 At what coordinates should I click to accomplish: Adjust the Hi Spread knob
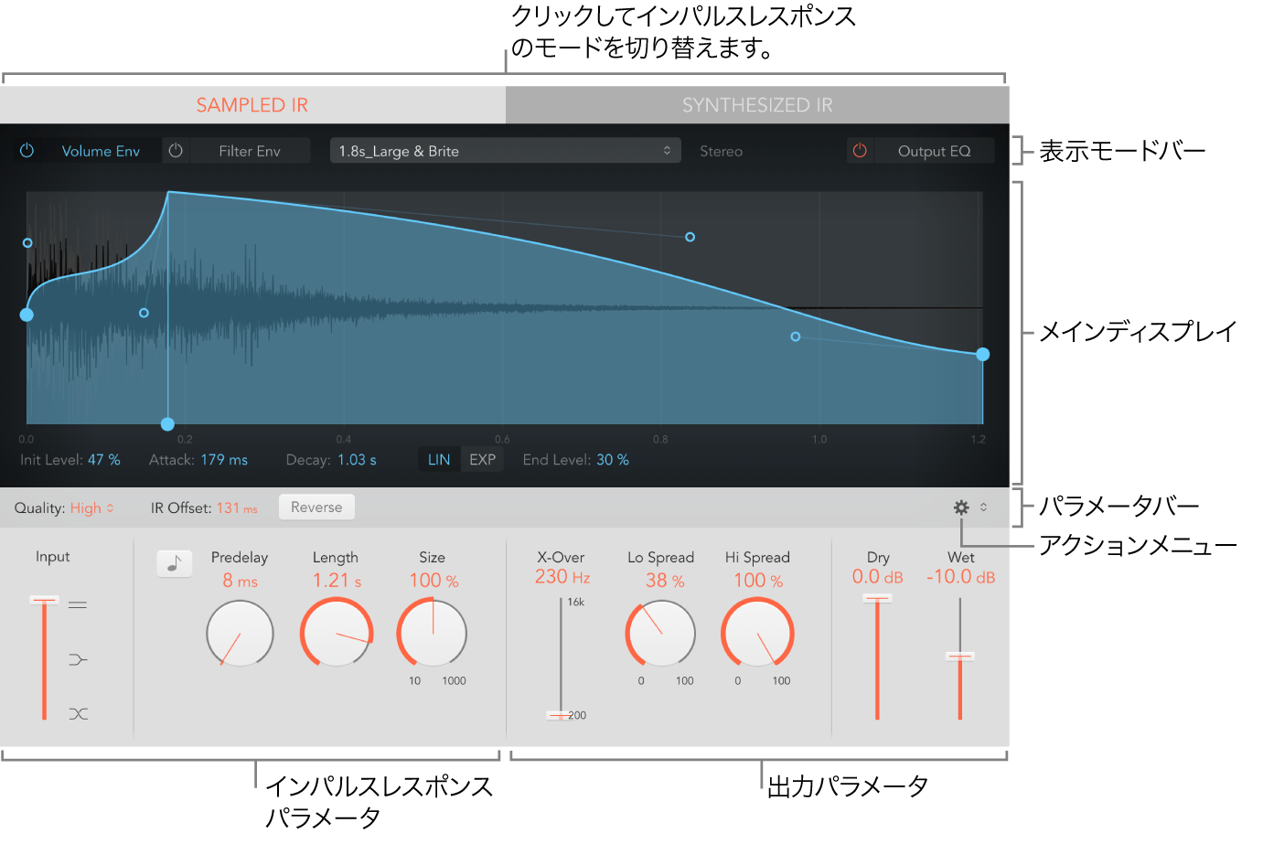click(x=757, y=633)
